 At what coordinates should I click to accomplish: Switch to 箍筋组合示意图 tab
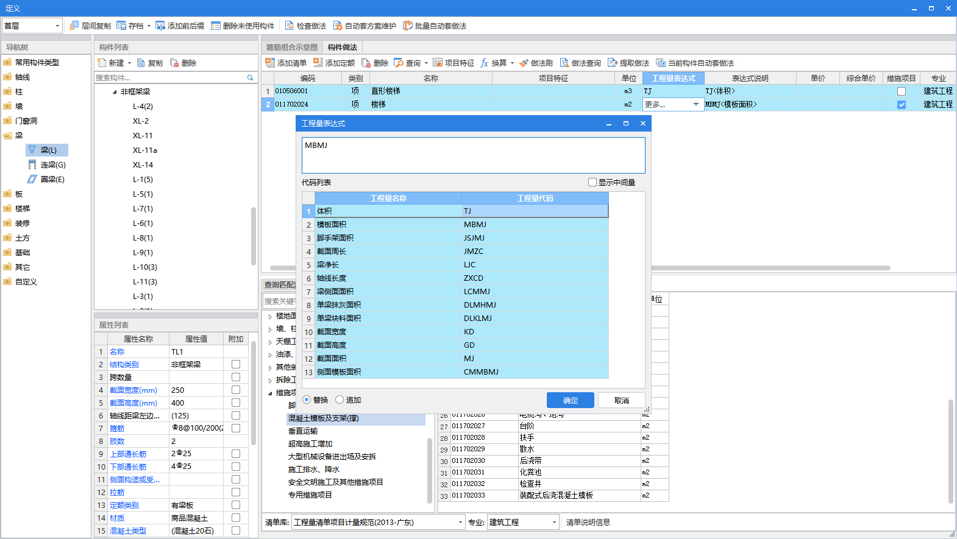coord(292,48)
